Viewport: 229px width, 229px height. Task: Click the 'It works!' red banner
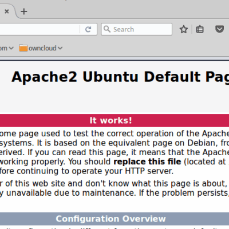pos(114,120)
